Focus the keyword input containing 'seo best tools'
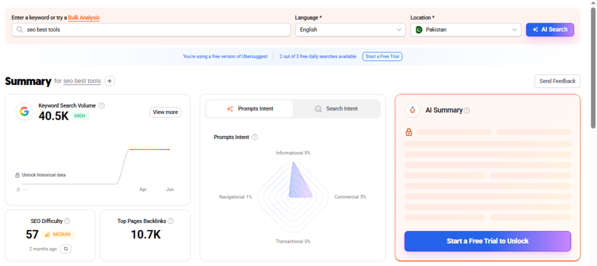The width and height of the screenshot is (597, 266). pos(151,30)
